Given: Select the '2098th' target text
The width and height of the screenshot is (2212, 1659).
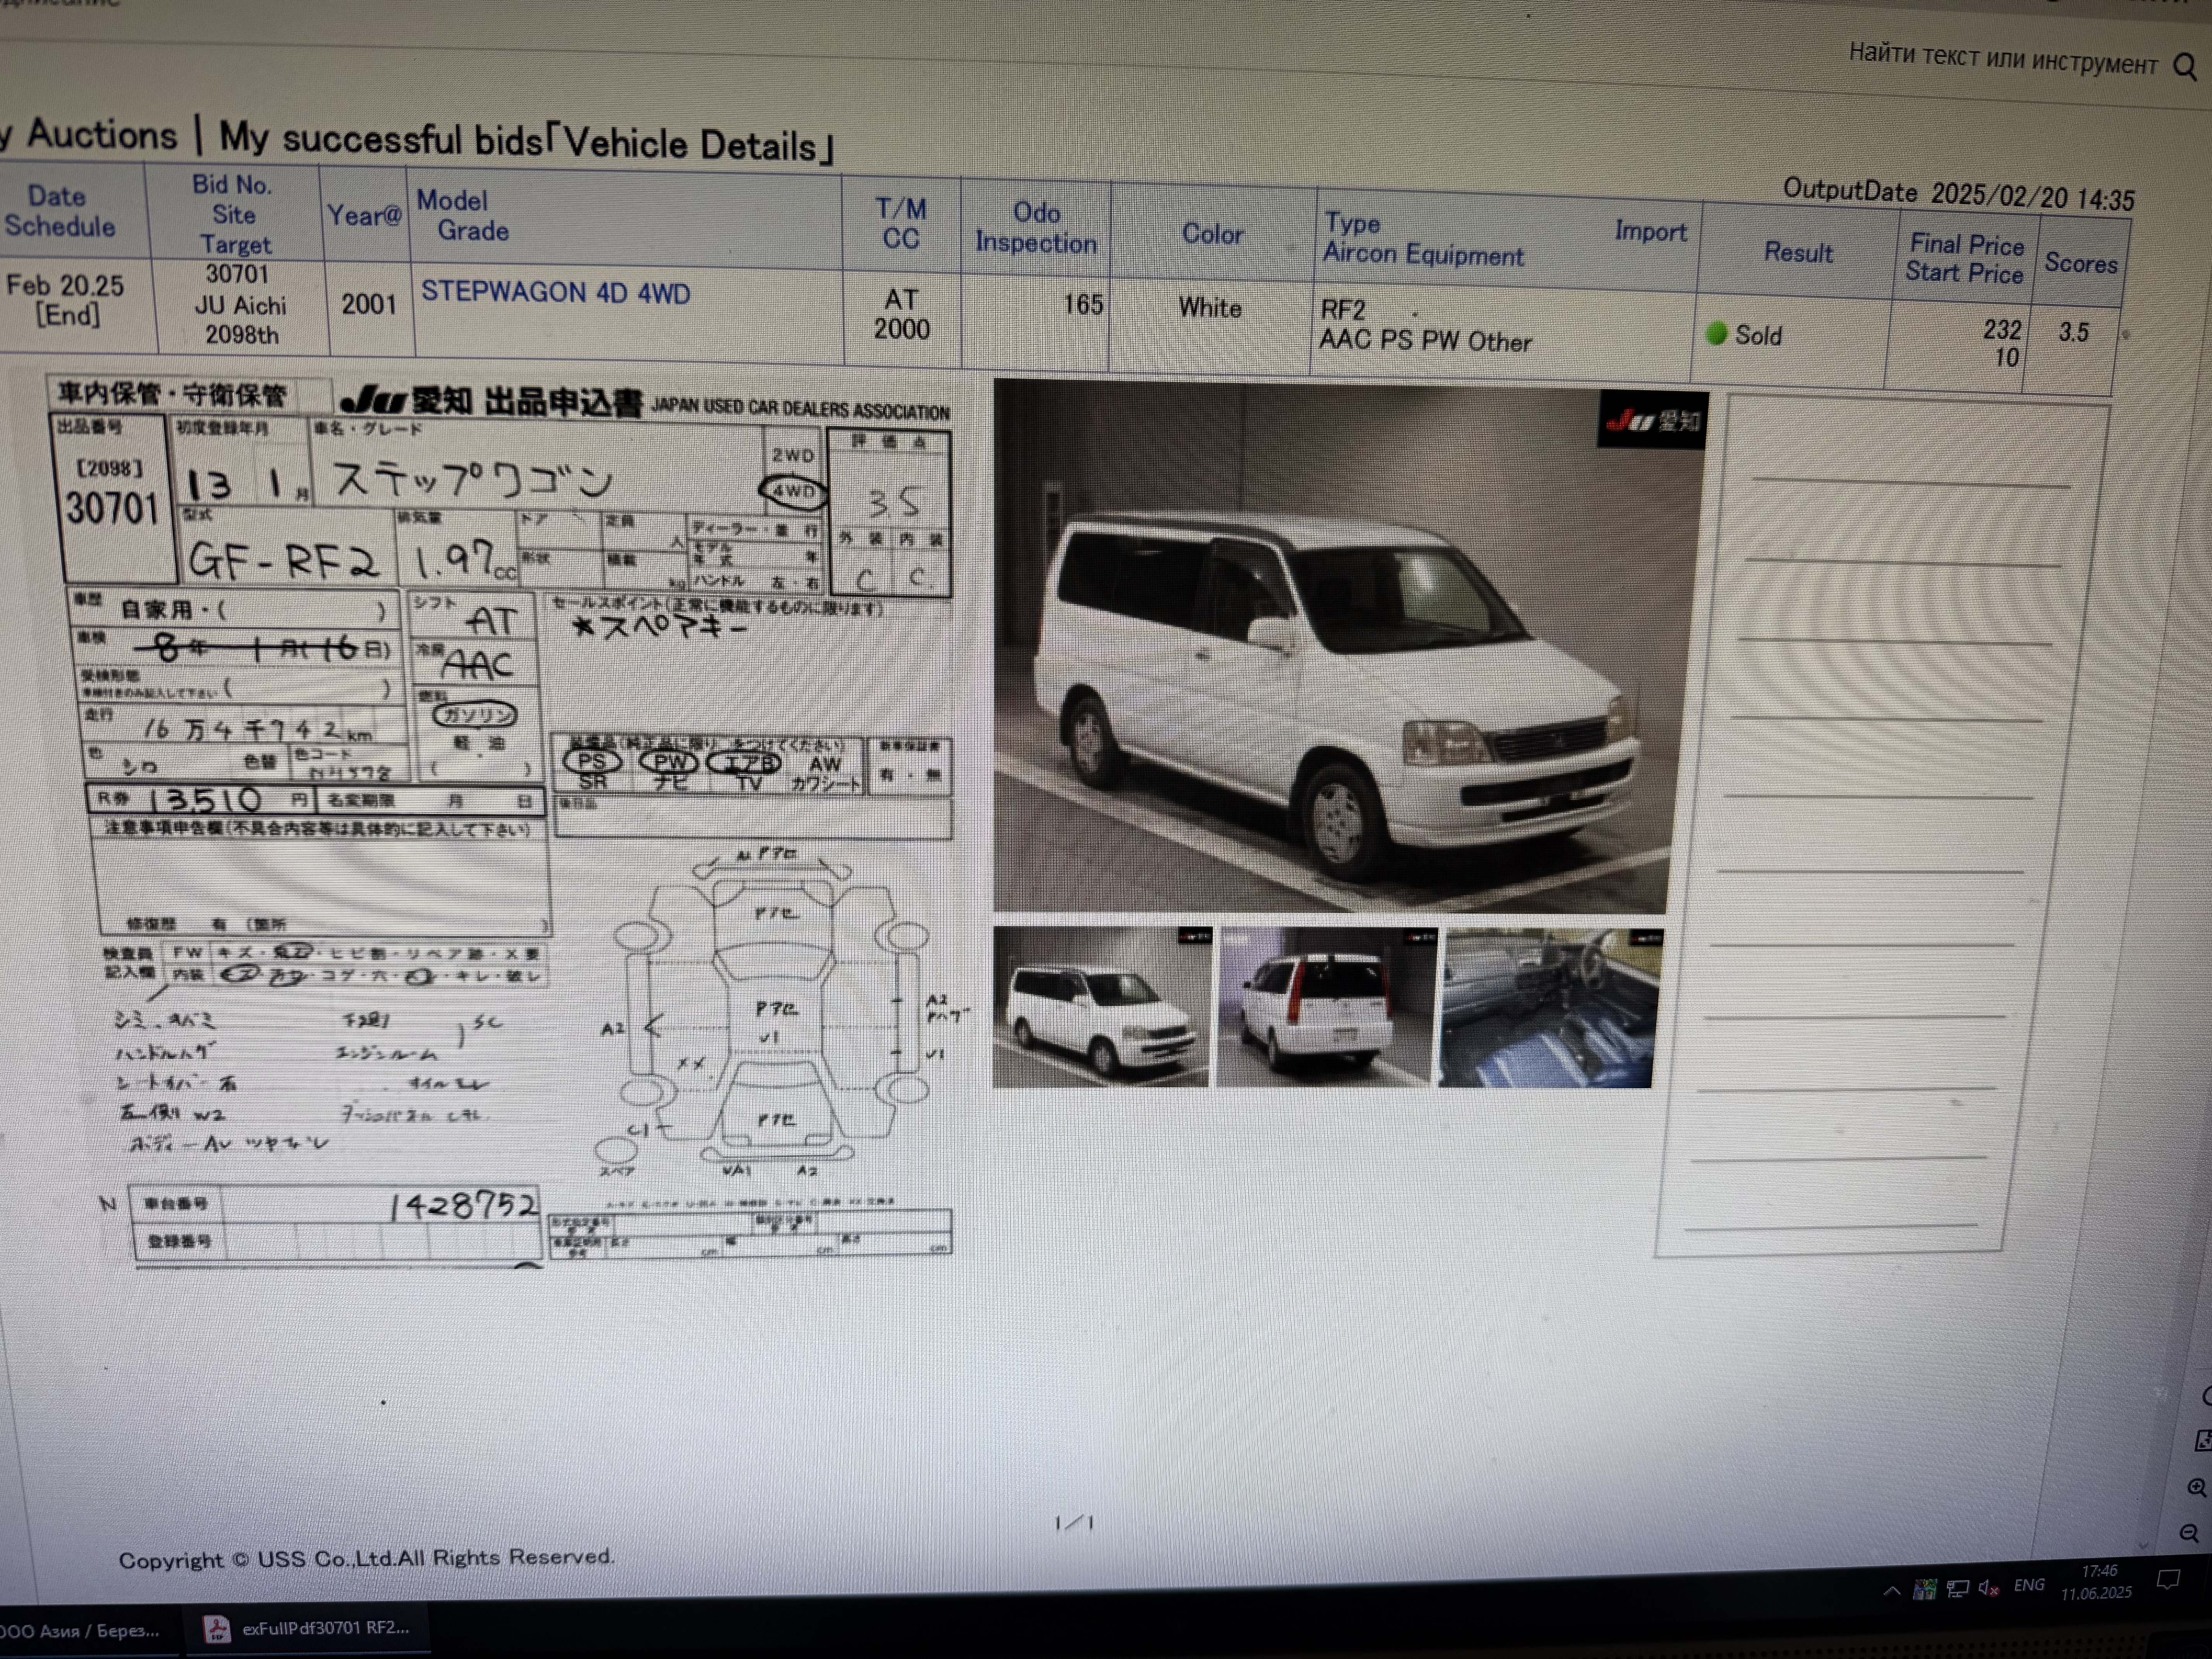Looking at the screenshot, I should [242, 335].
